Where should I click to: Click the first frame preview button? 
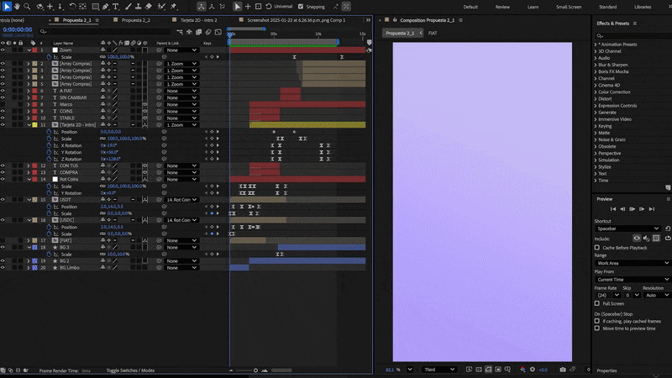point(613,209)
